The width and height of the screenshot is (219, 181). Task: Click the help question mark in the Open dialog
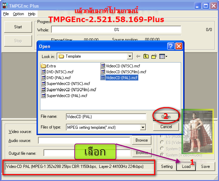pyautogui.click(x=171, y=46)
